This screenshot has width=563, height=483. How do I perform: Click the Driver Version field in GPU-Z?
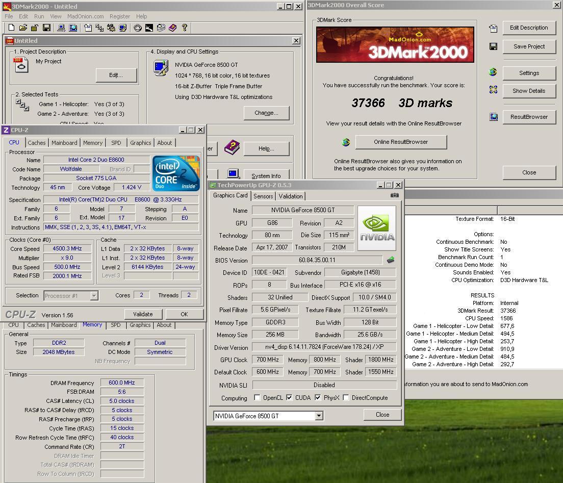(324, 347)
